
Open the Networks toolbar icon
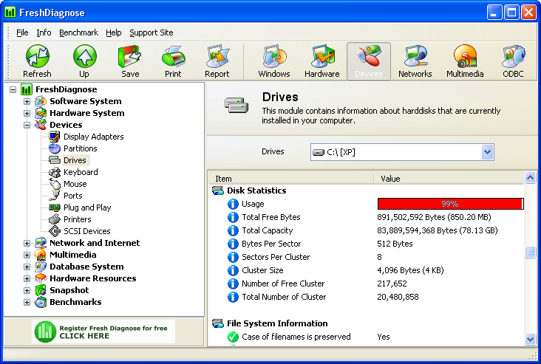[x=415, y=56]
